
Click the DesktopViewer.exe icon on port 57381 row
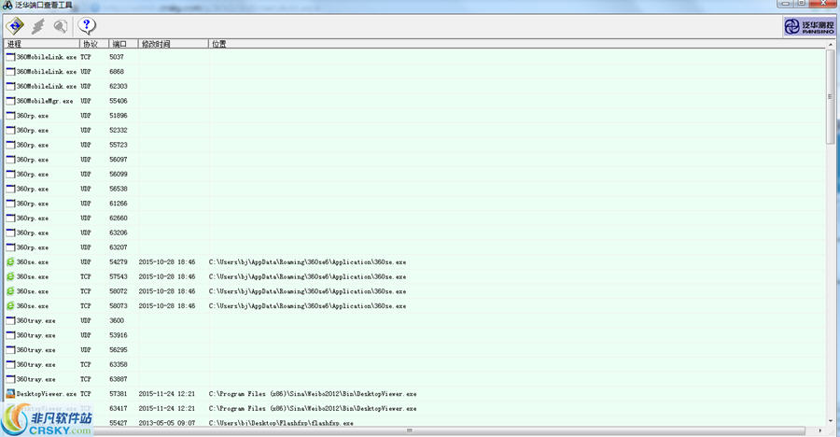coord(10,394)
